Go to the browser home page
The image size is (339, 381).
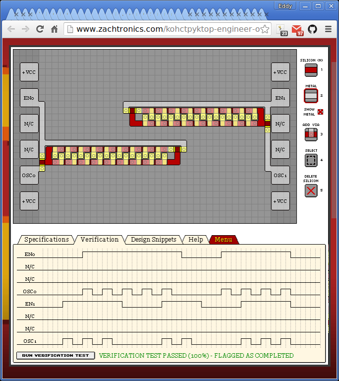coord(55,29)
